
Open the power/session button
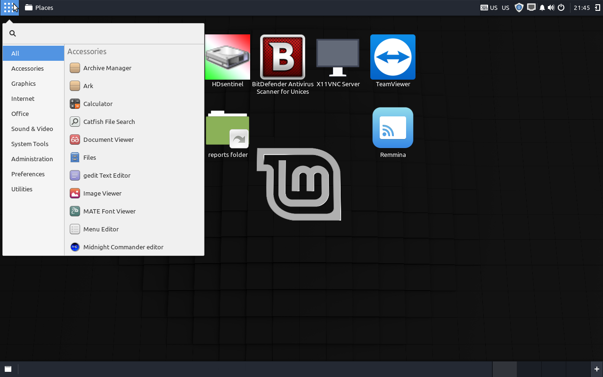561,8
